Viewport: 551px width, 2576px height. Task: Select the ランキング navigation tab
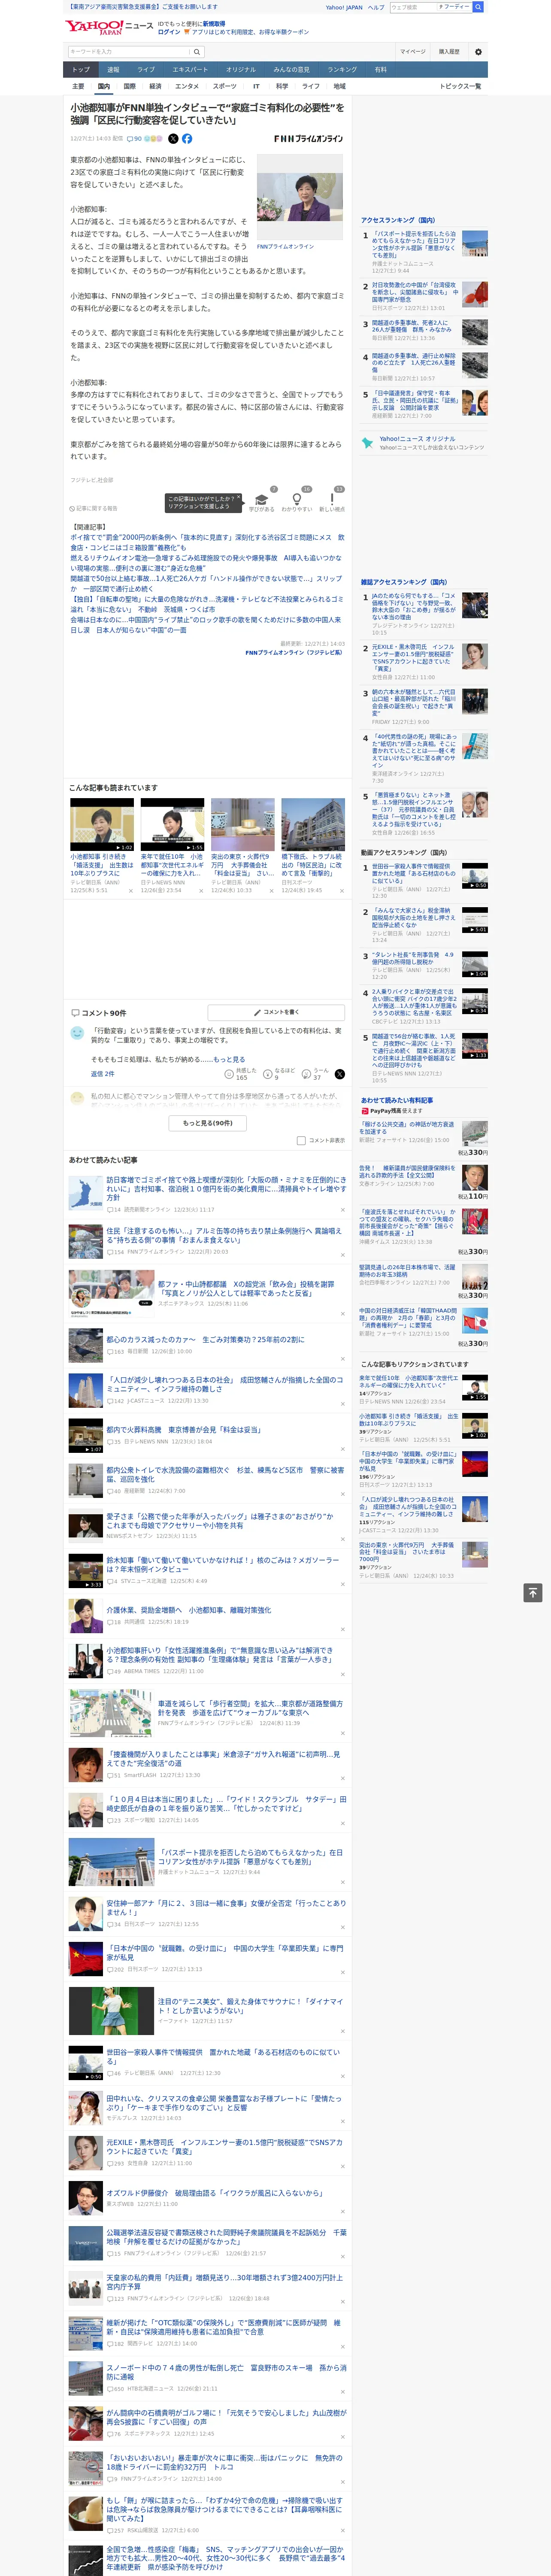(342, 70)
